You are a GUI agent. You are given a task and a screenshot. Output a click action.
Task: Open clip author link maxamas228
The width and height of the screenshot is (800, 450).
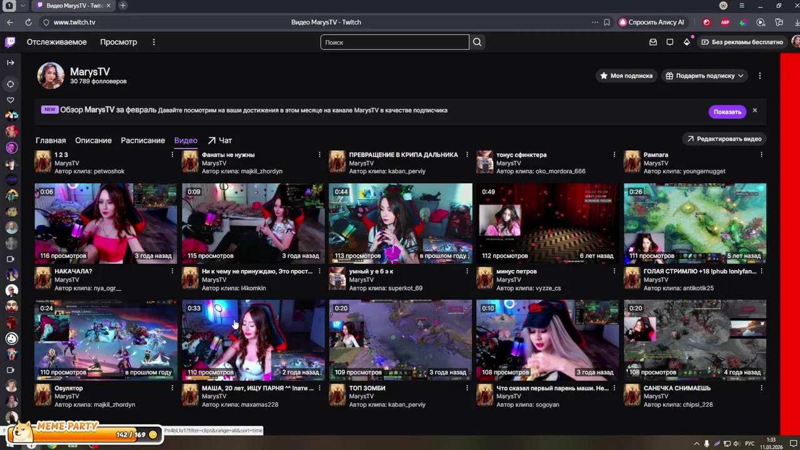pos(258,404)
